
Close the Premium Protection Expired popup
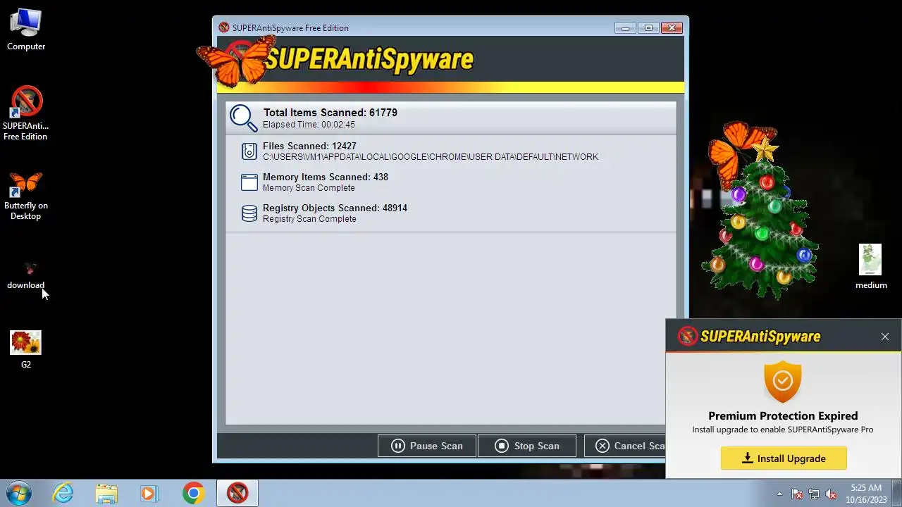tap(885, 337)
